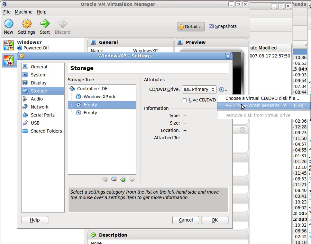Open the File menu

click(x=7, y=12)
